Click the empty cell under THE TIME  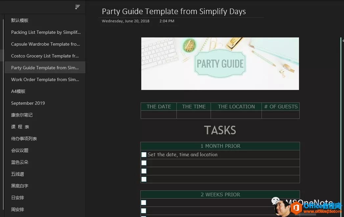pos(194,115)
